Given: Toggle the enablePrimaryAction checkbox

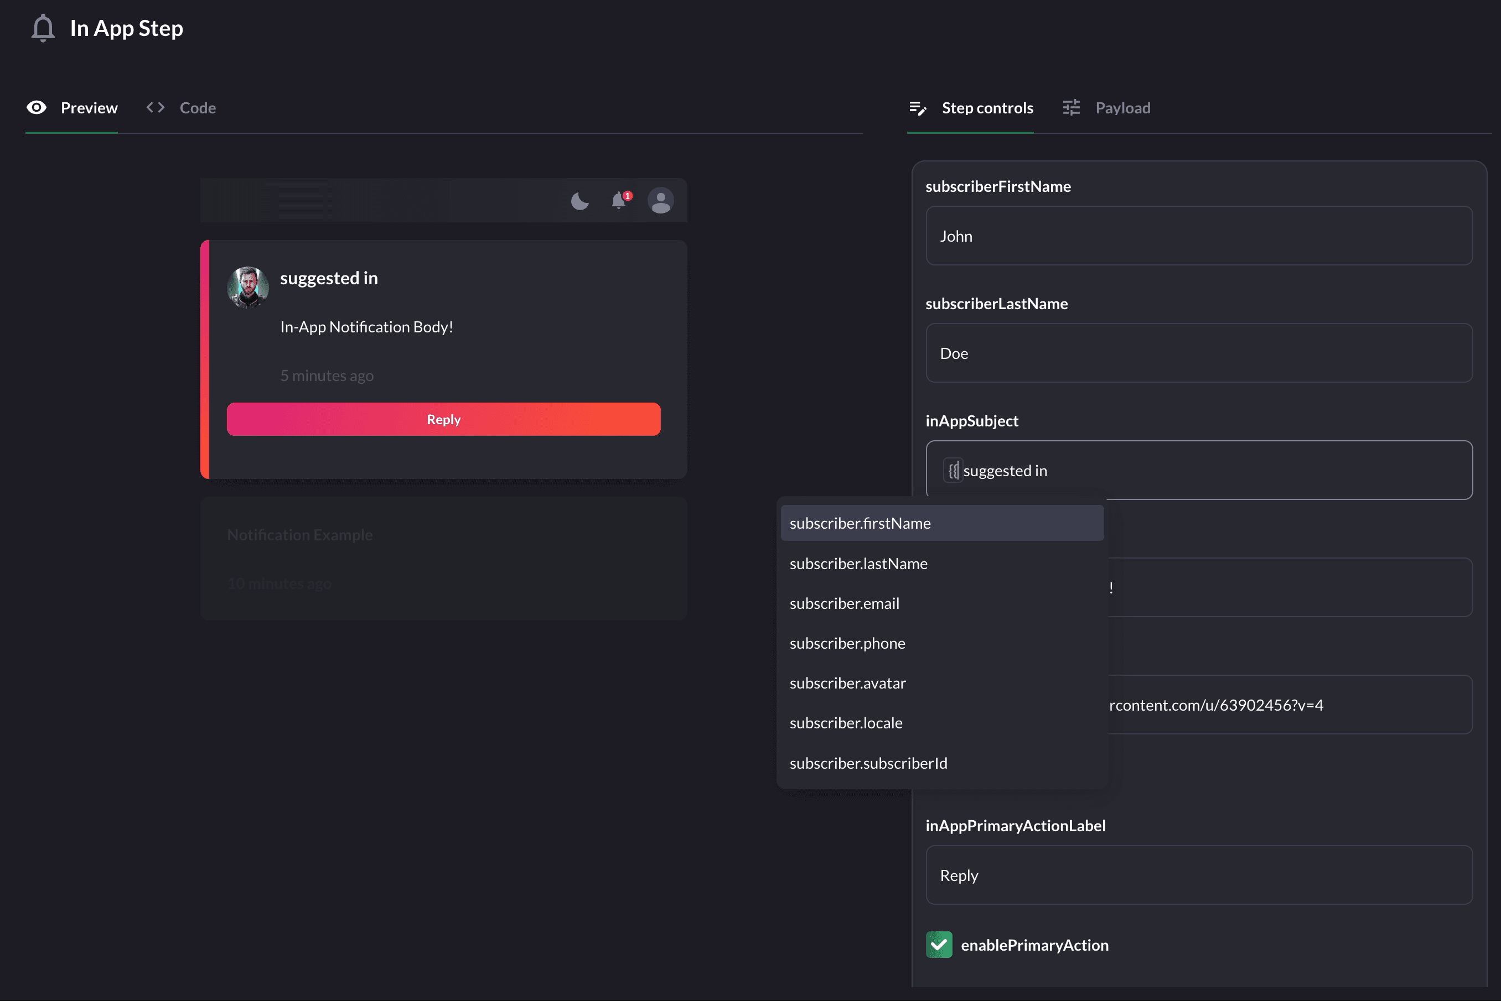Looking at the screenshot, I should [939, 944].
